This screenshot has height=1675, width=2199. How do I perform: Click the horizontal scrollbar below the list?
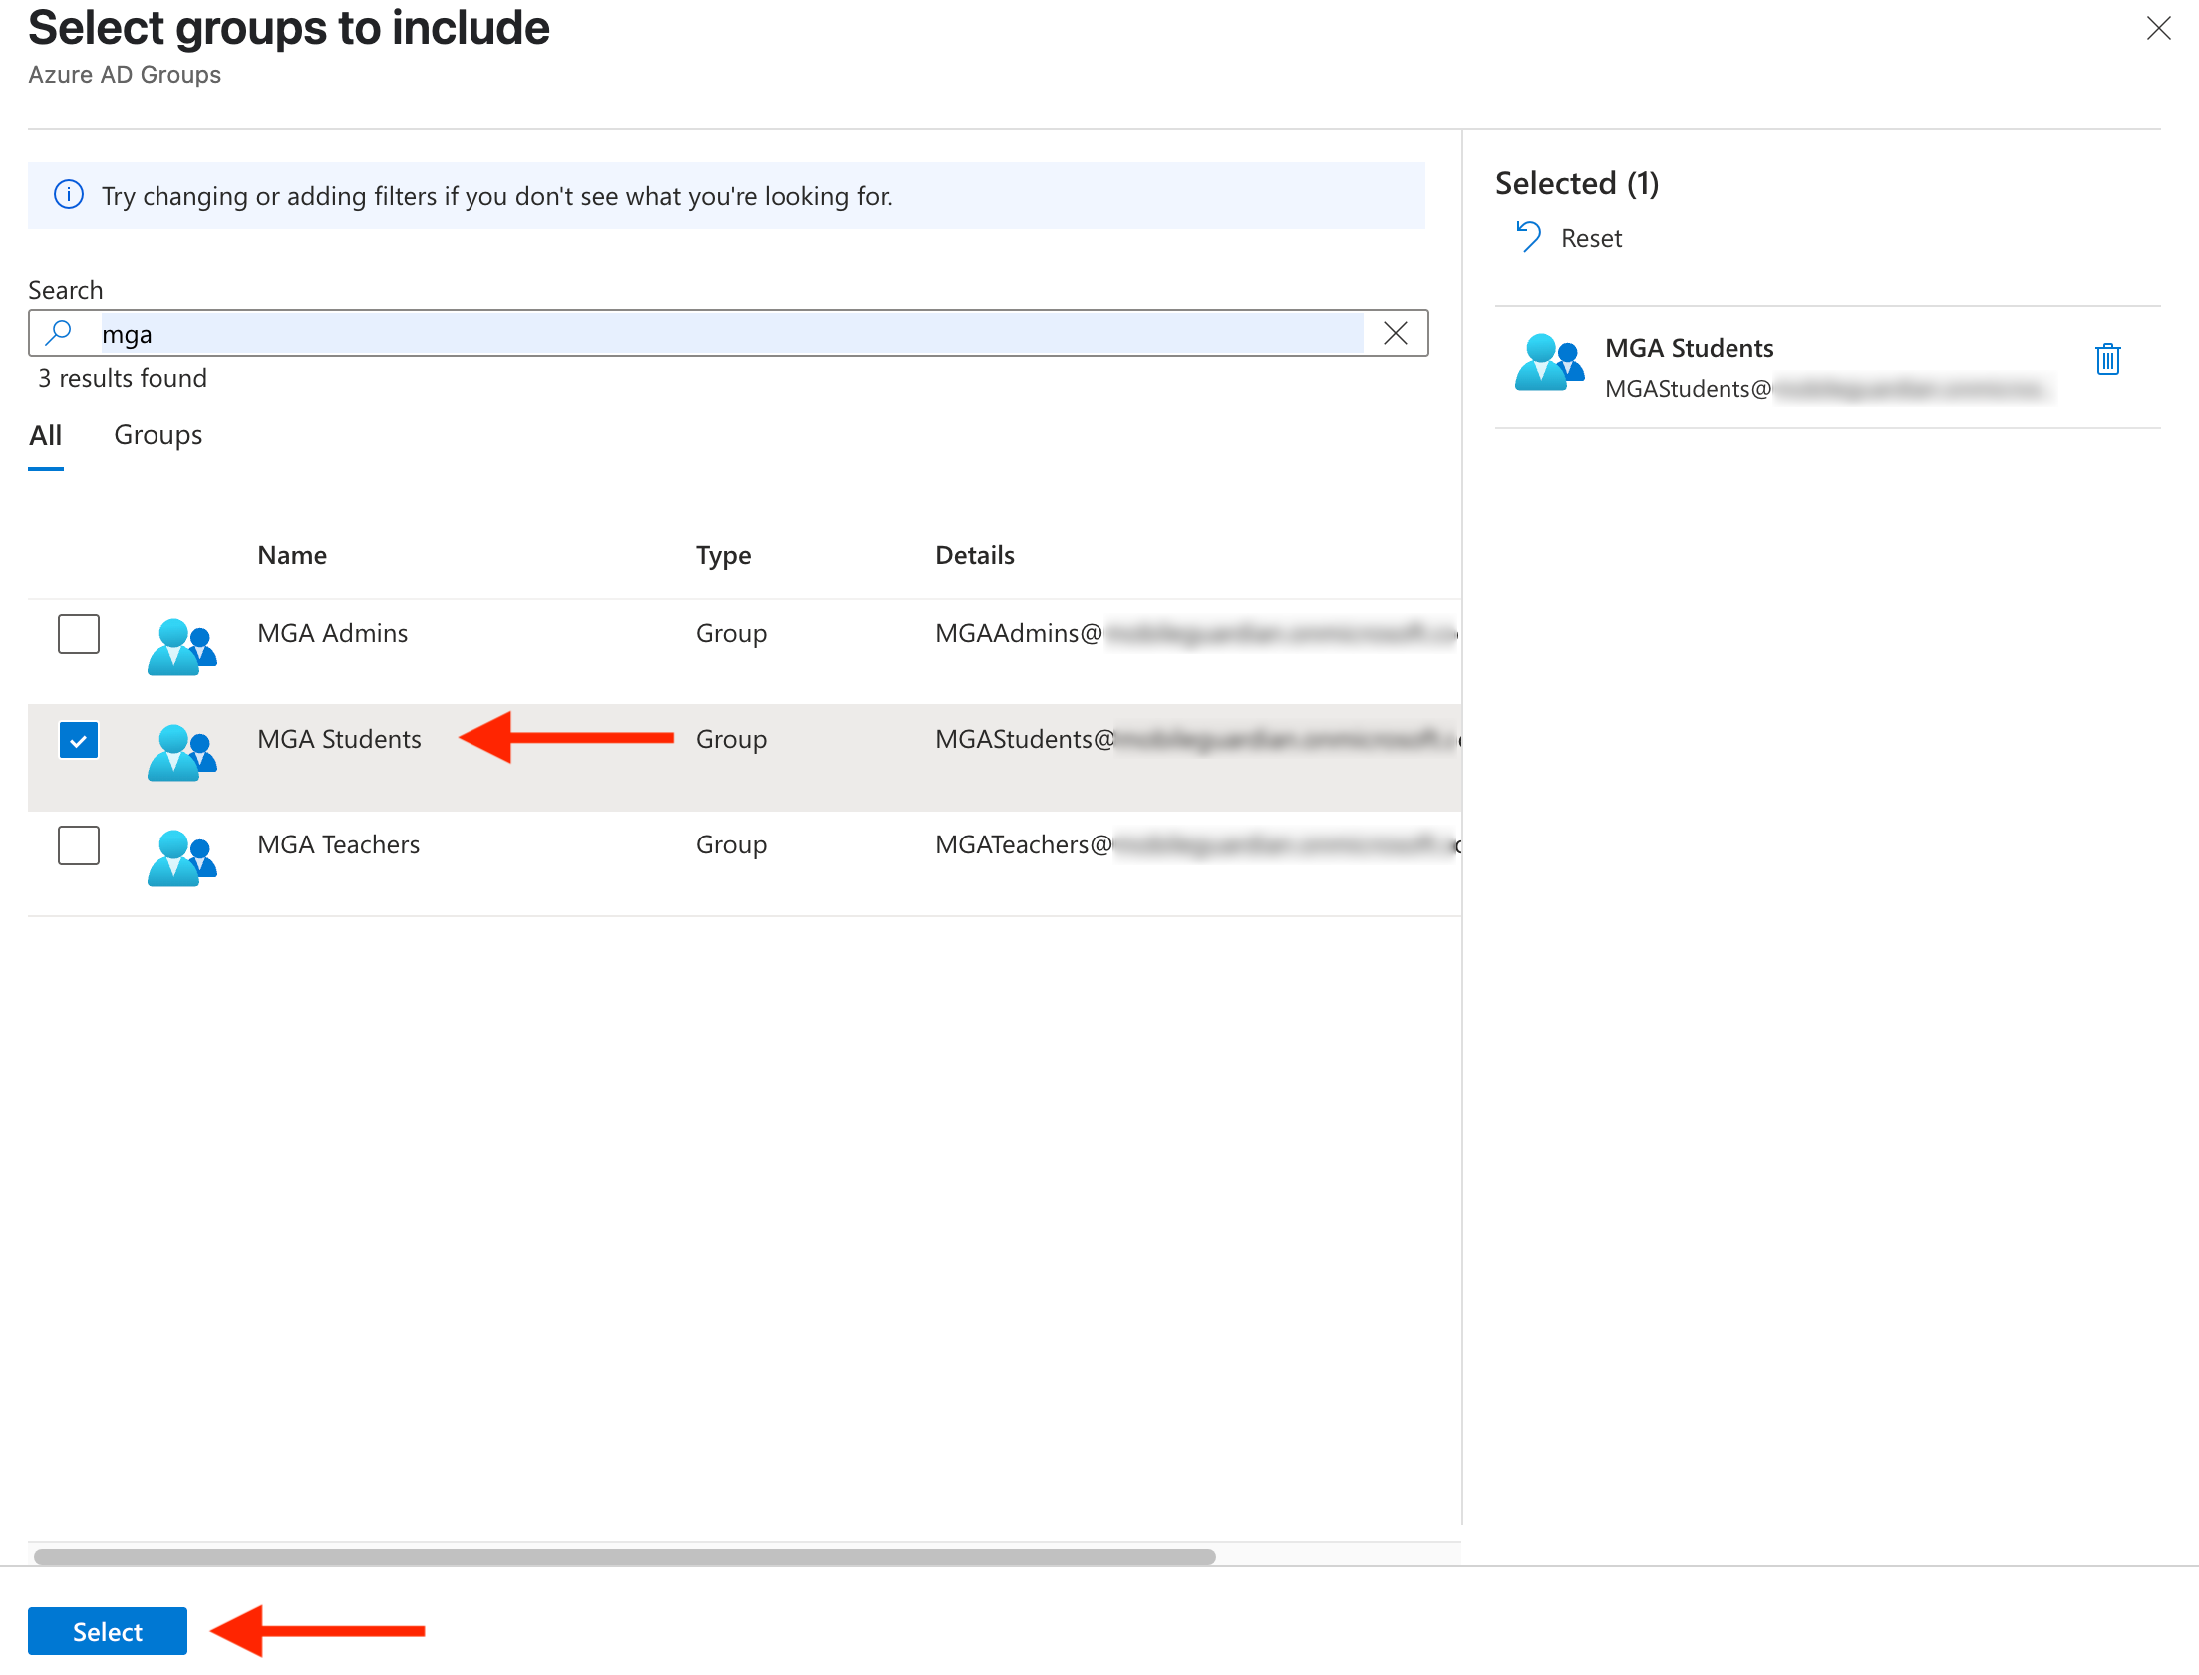pyautogui.click(x=623, y=1554)
